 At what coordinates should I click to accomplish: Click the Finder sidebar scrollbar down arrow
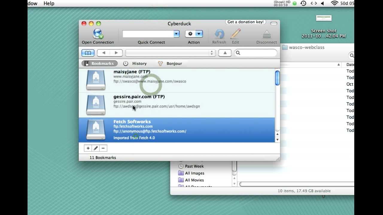coord(234,184)
